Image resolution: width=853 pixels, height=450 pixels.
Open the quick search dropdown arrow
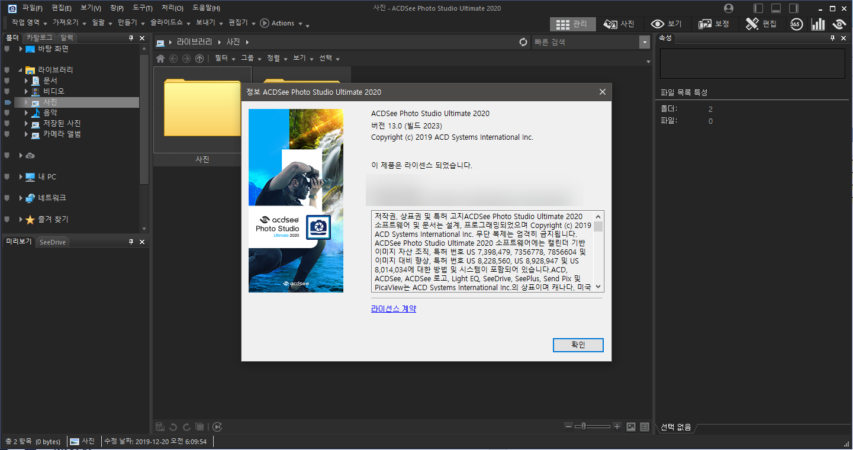[x=644, y=42]
